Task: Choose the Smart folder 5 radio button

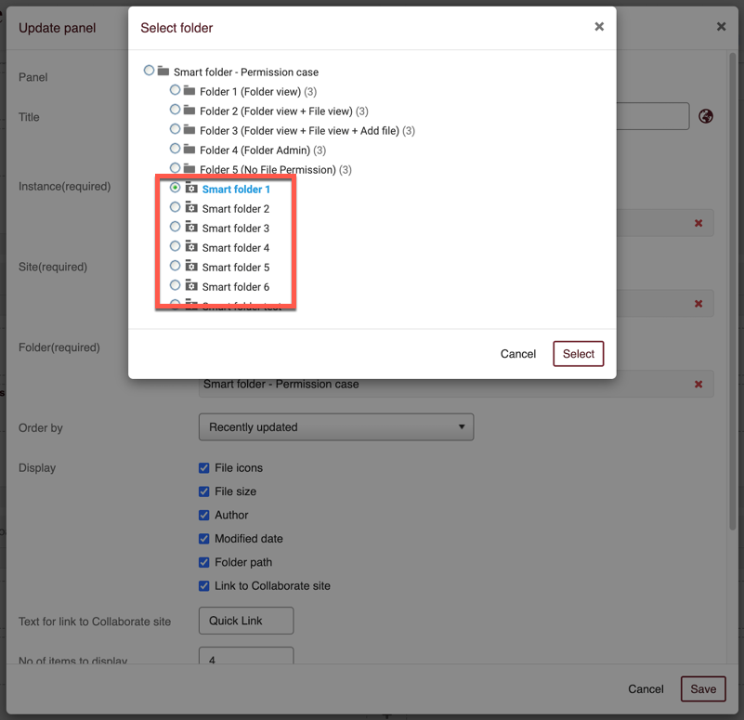Action: click(176, 266)
